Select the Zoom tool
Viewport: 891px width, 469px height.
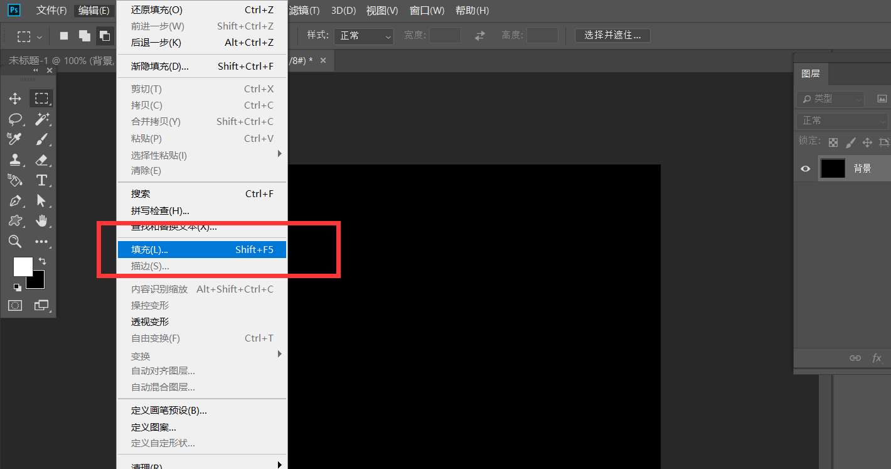15,242
